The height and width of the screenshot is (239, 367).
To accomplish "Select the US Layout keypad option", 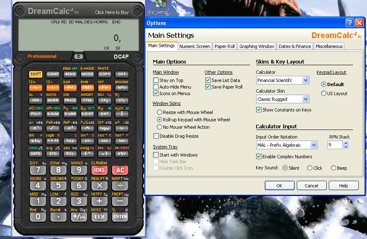I will click(323, 93).
